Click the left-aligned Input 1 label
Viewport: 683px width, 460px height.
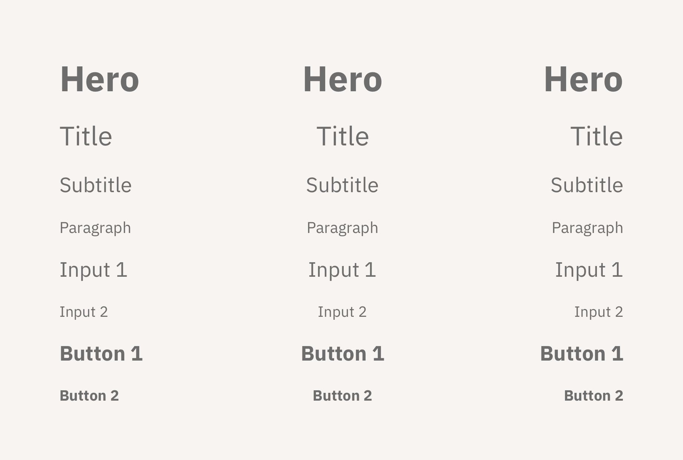coord(94,270)
